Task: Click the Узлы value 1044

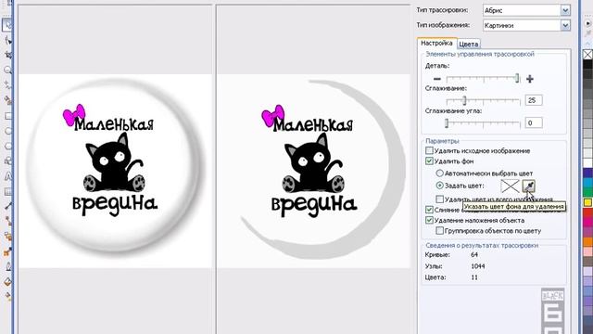Action: [x=478, y=266]
